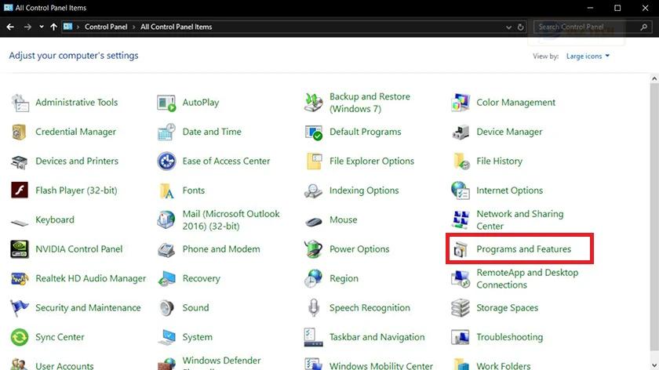The width and height of the screenshot is (659, 370).
Task: Open the Storage Spaces icon
Action: 461,308
